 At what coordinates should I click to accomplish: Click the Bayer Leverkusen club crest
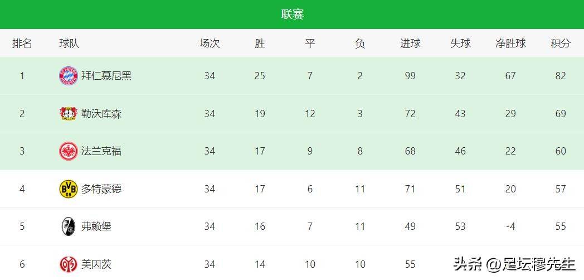tap(69, 114)
